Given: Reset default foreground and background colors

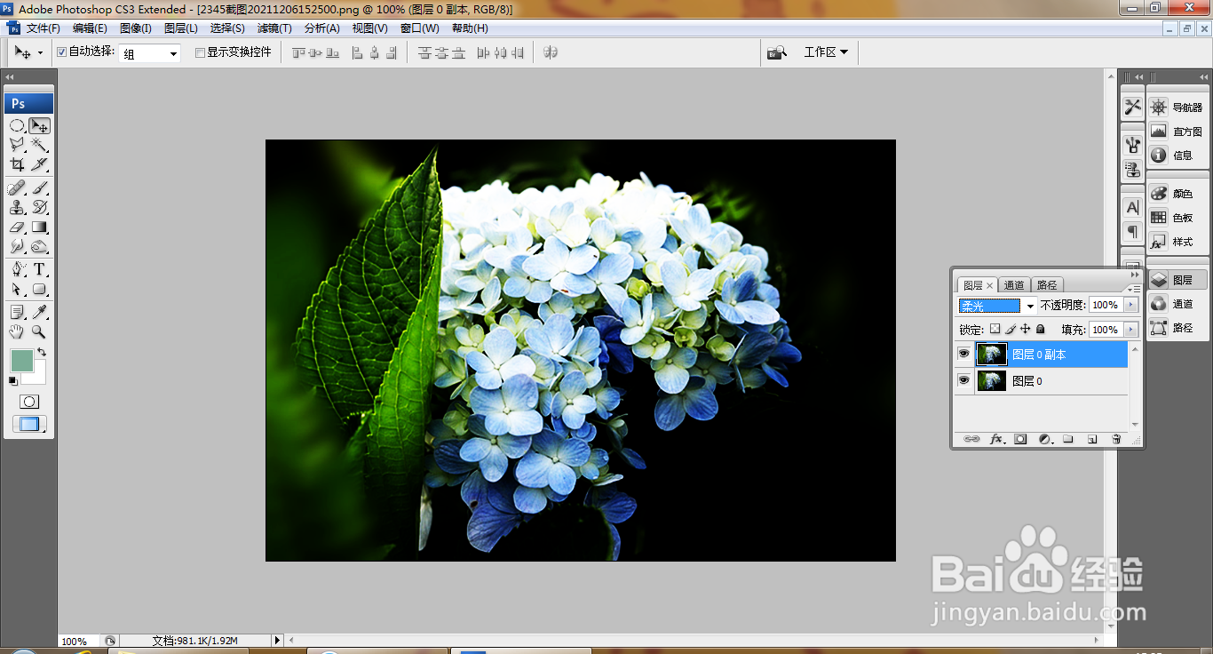Looking at the screenshot, I should [13, 381].
